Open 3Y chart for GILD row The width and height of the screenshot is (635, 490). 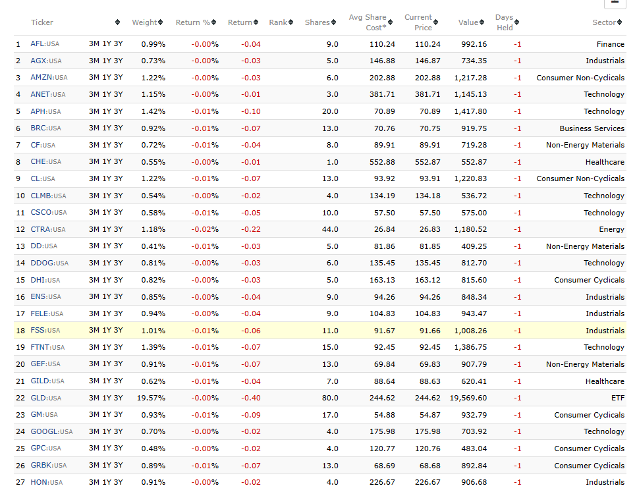coord(119,381)
